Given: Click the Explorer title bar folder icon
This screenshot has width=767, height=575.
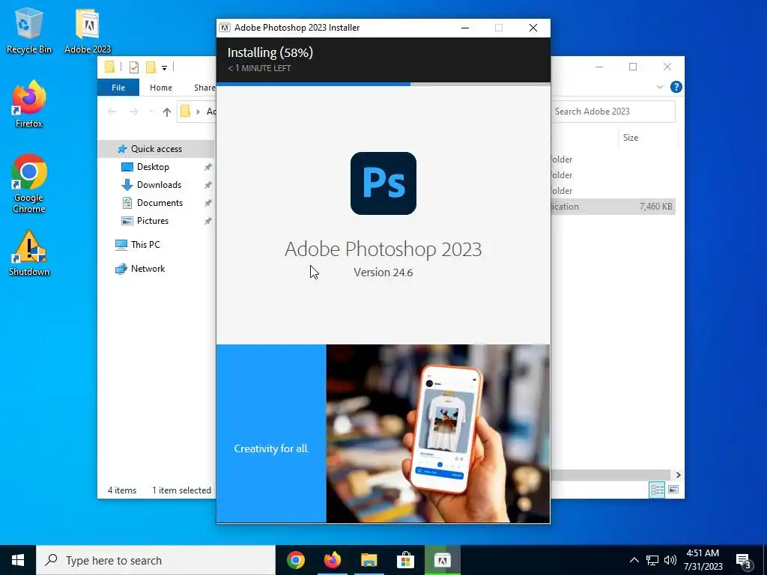Looking at the screenshot, I should pyautogui.click(x=109, y=67).
